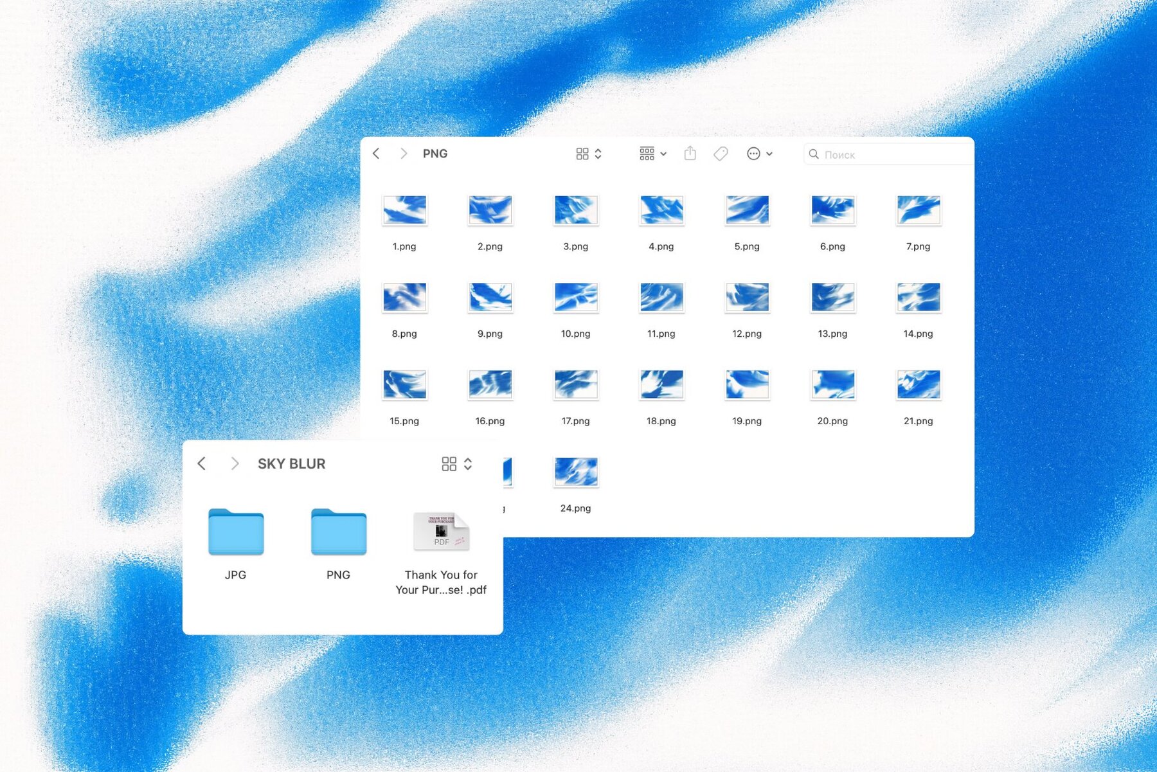Select the 1.png thumbnail
Image resolution: width=1157 pixels, height=772 pixels.
tap(404, 210)
